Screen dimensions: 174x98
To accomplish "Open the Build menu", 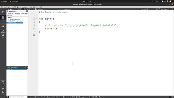I will (x=14, y=7).
